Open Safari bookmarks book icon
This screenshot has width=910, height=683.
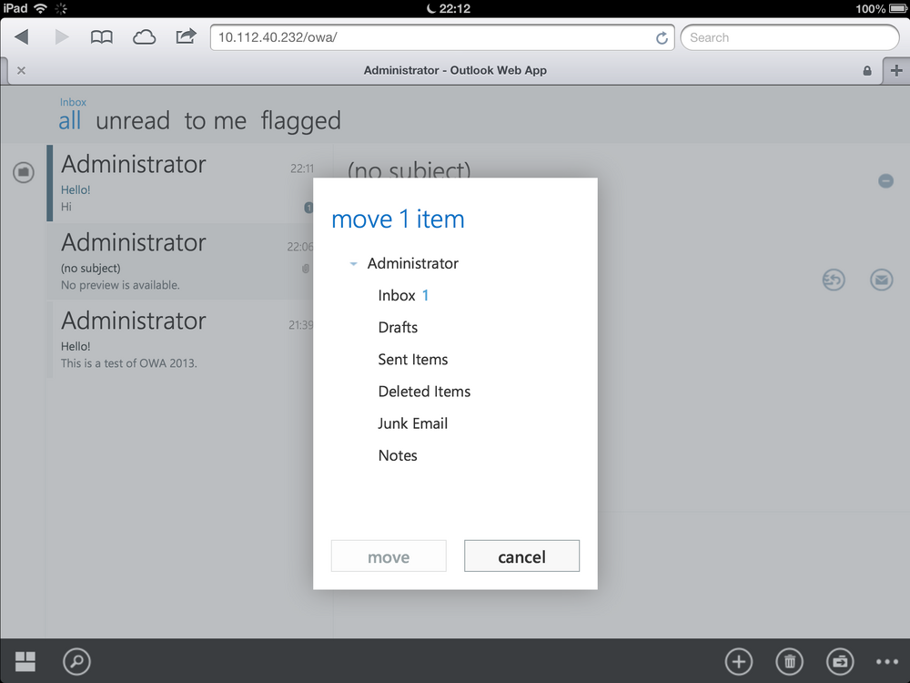tap(102, 37)
